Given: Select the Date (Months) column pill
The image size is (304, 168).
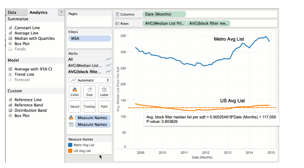Looking at the screenshot, I should (x=164, y=14).
